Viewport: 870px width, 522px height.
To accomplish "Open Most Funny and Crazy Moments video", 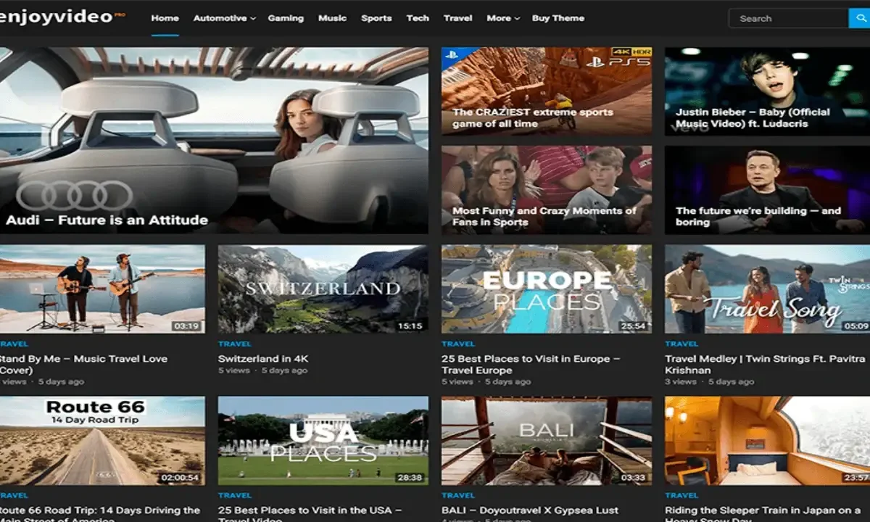I will [x=547, y=190].
